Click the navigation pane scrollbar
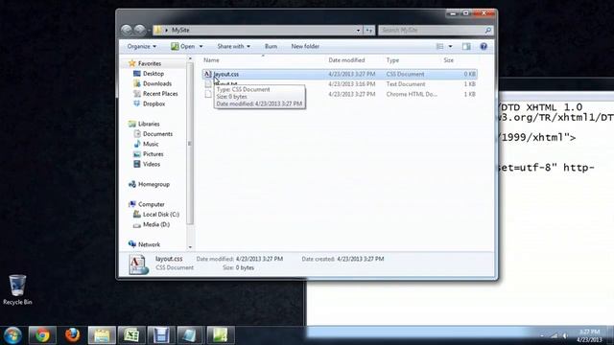This screenshot has width=614, height=345. [190, 143]
